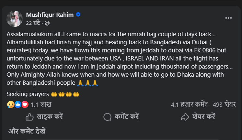
Task: Click the blue thumbs-up reaction icon
Action: click(x=18, y=104)
